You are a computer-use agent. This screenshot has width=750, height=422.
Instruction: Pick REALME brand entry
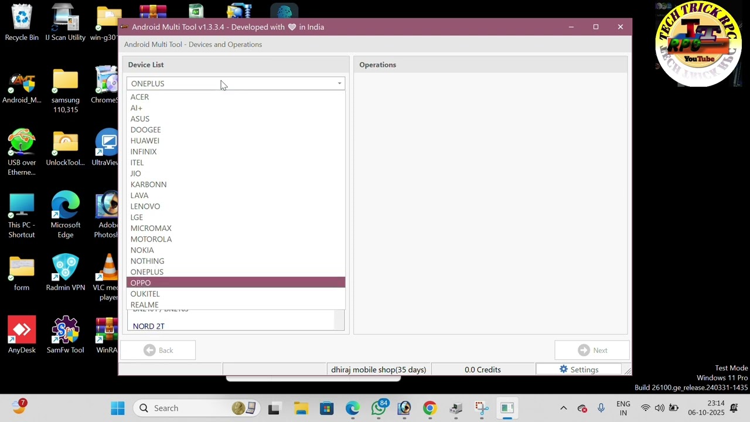(x=236, y=305)
